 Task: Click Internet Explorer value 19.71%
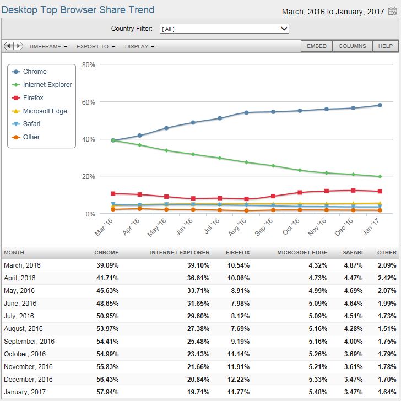point(198,392)
